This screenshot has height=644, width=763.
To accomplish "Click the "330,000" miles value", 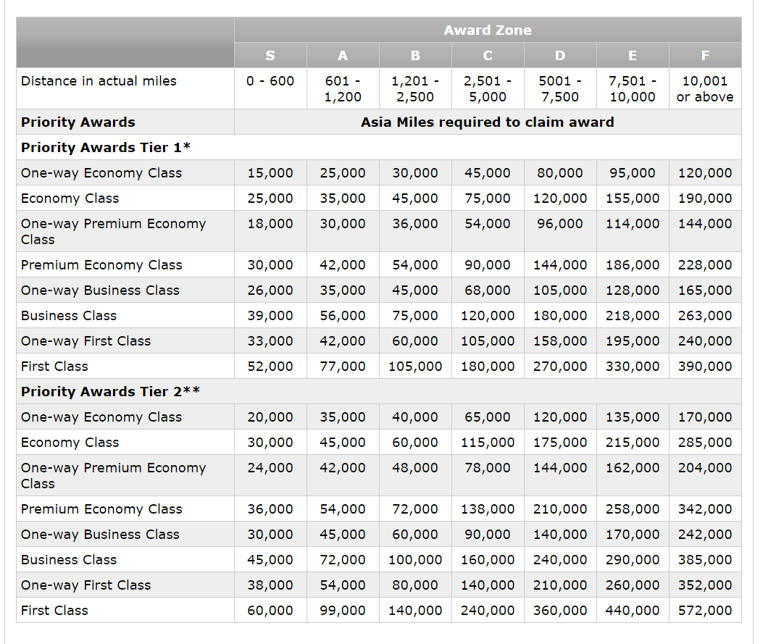I will coord(633,367).
